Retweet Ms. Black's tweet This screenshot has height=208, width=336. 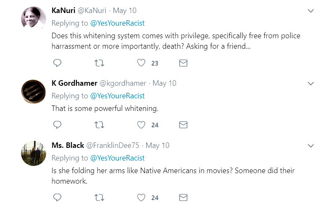click(x=100, y=197)
